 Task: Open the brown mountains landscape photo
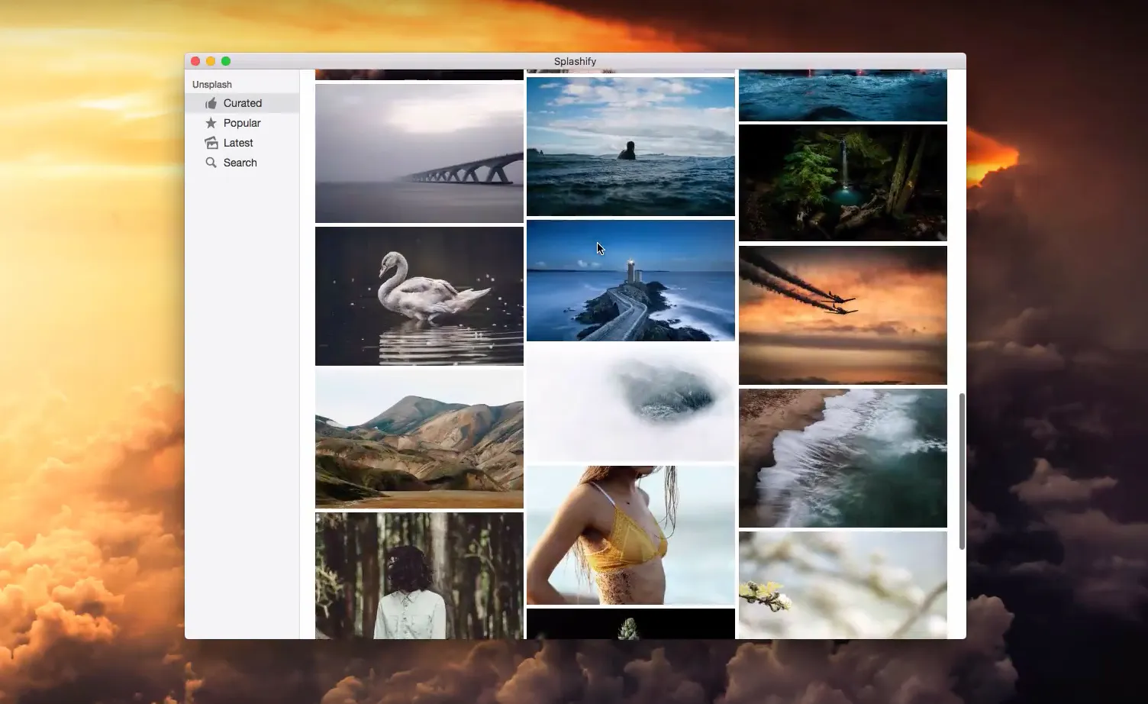(x=419, y=439)
